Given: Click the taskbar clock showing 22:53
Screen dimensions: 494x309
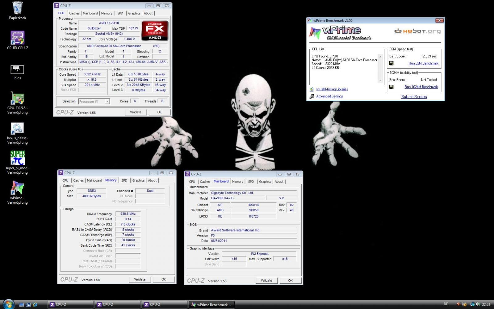Looking at the screenshot, I should point(486,305).
